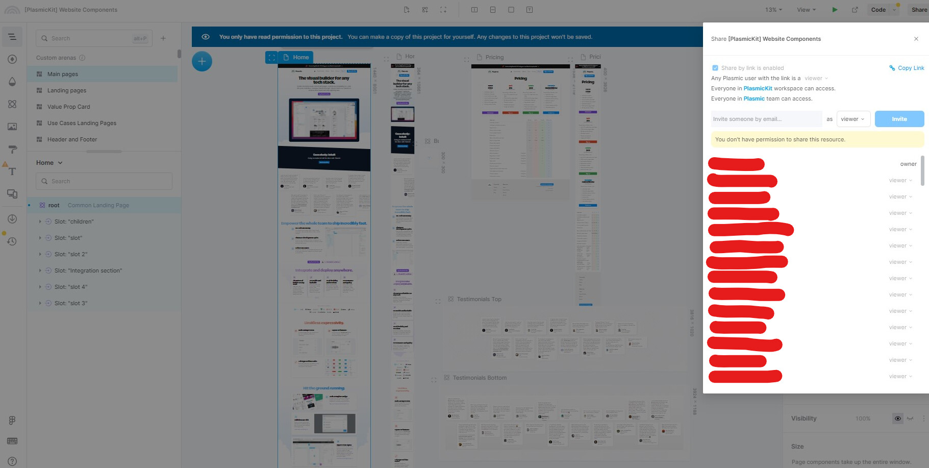Expand the Slot "children" tree node
Screen dimensions: 929x468
[40, 221]
